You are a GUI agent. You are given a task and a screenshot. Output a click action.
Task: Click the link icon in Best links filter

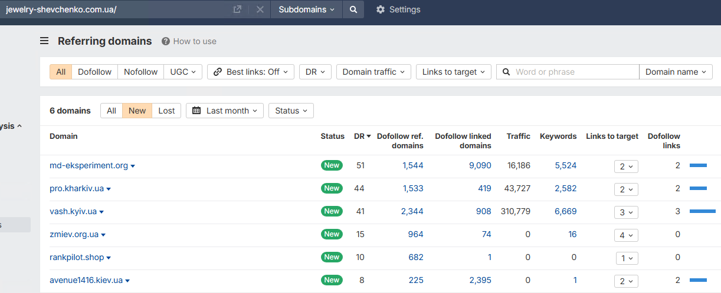217,72
